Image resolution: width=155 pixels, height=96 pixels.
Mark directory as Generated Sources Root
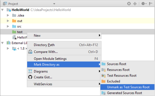pos(128,93)
